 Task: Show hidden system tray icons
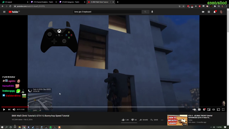click(211, 127)
